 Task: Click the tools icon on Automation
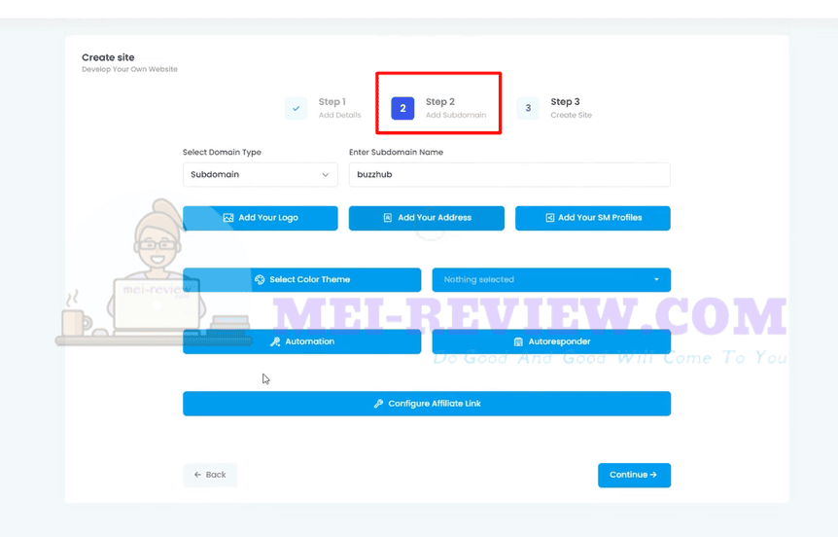(275, 341)
